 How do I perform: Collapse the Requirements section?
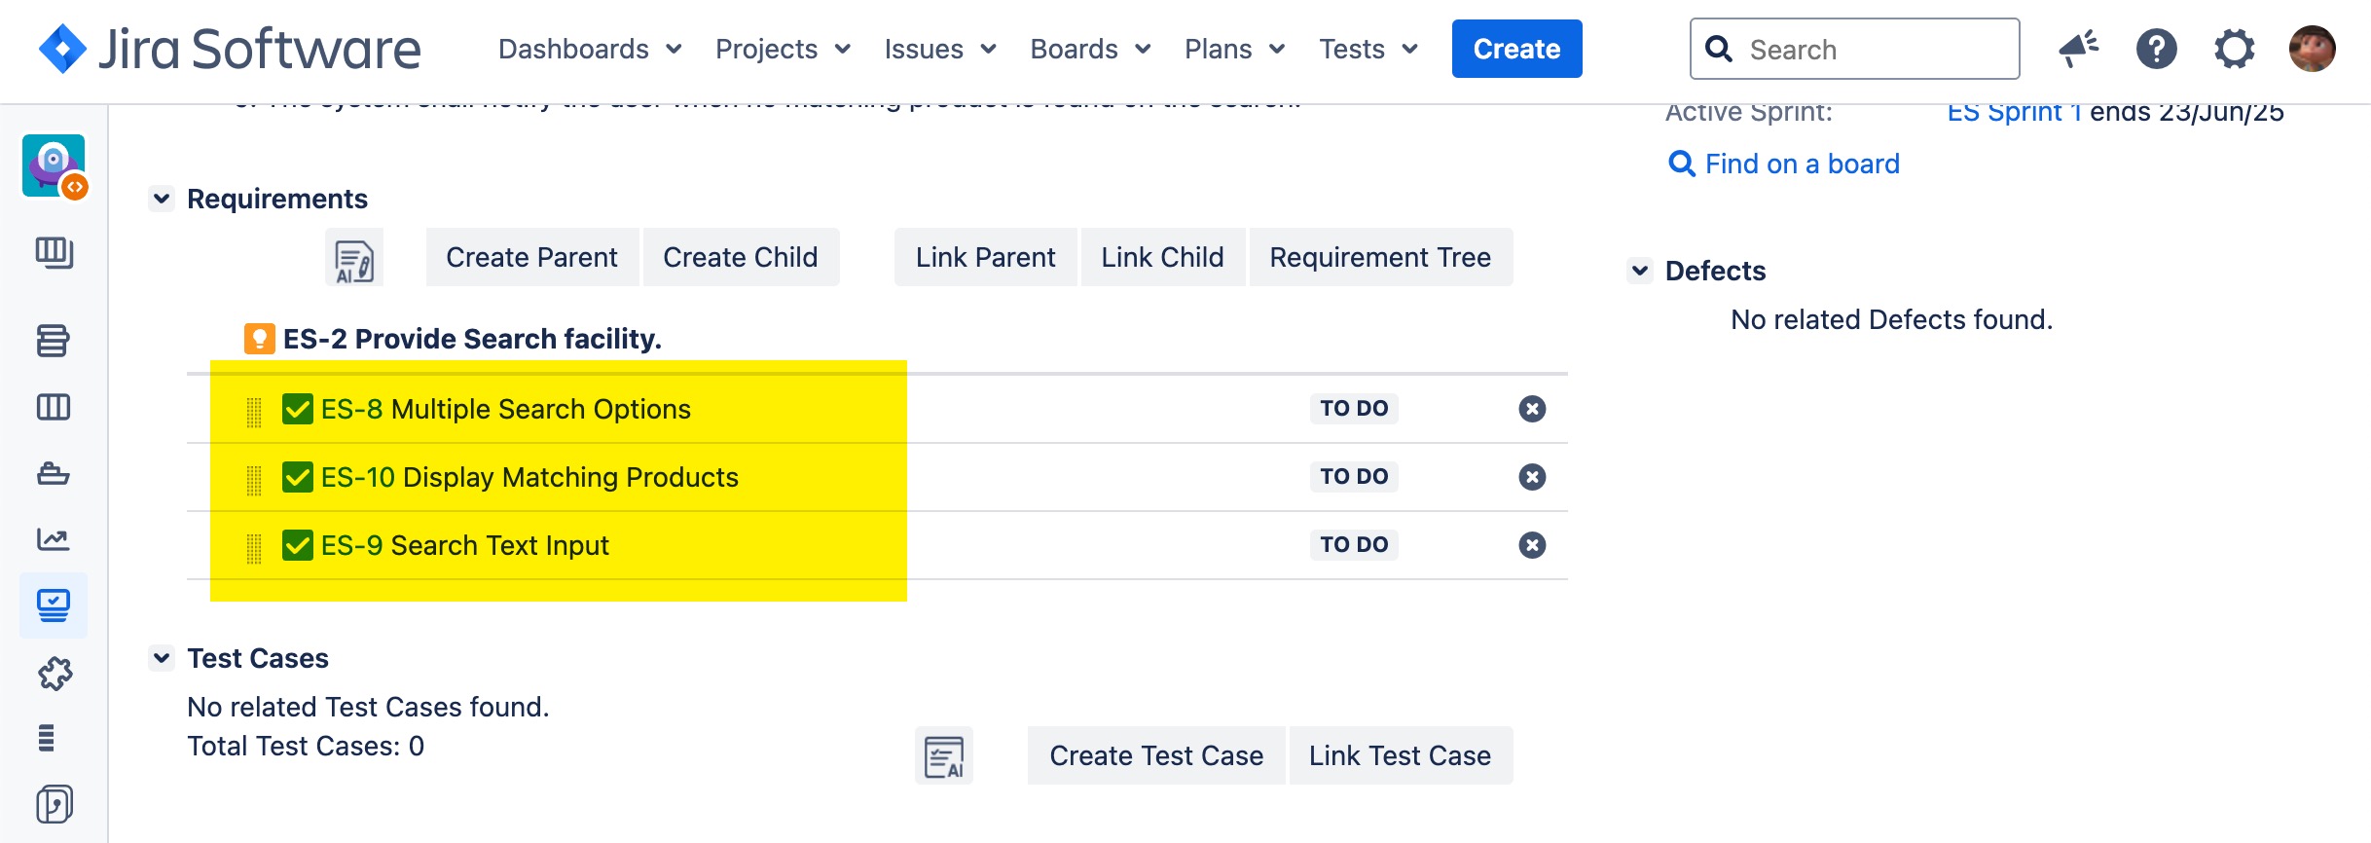pos(163,199)
